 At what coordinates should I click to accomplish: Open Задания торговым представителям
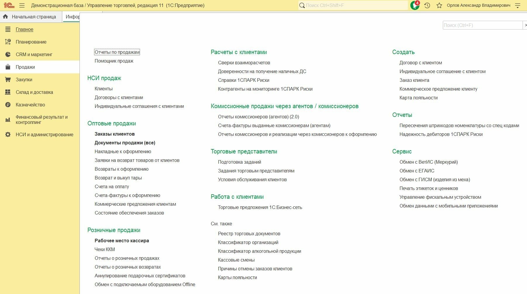click(256, 171)
